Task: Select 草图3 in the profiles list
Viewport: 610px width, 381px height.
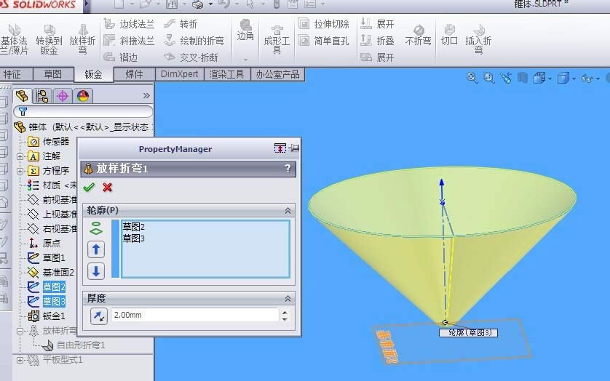Action: pyautogui.click(x=133, y=238)
